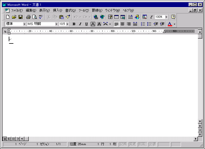The width and height of the screenshot is (205, 149).
Task: Open the ツール(T) menu
Action: coord(84,10)
